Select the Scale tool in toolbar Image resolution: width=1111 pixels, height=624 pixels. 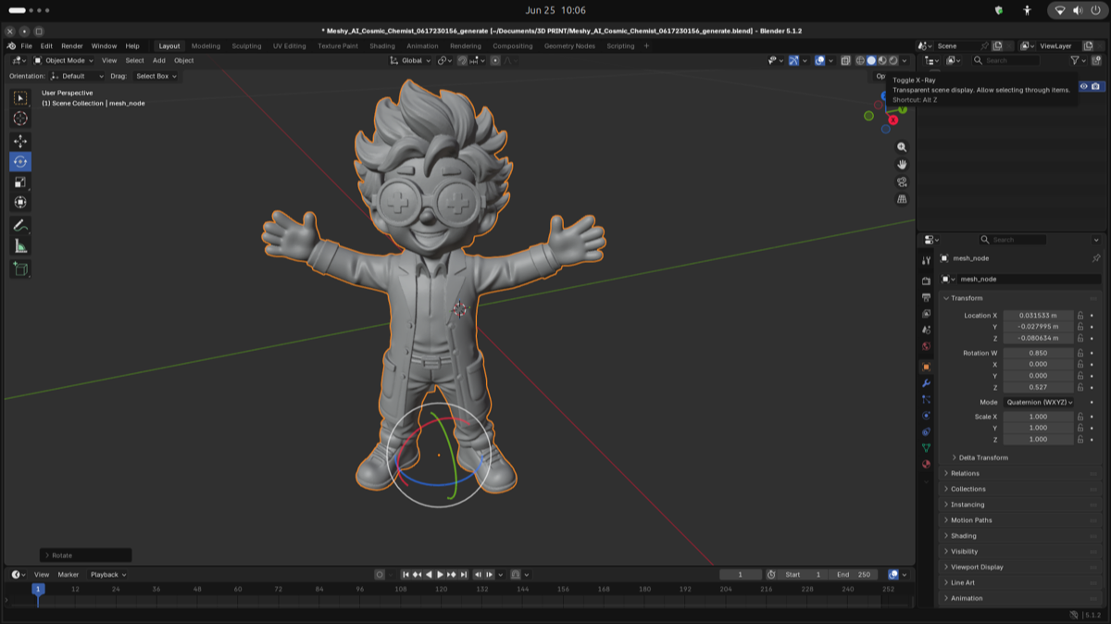[x=20, y=181]
